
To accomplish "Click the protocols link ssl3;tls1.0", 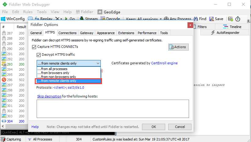I will tap(68, 87).
